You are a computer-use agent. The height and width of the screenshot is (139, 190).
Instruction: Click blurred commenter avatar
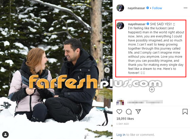point(120,102)
